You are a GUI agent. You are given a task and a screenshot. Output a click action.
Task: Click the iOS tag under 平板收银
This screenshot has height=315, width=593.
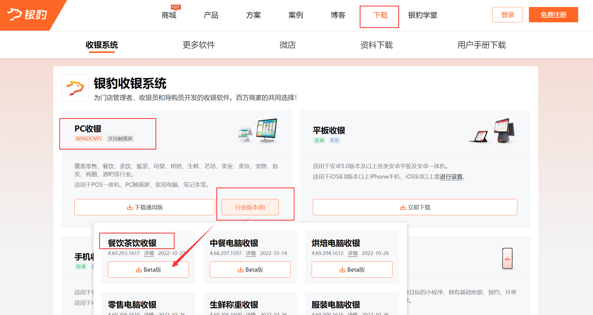pyautogui.click(x=334, y=140)
